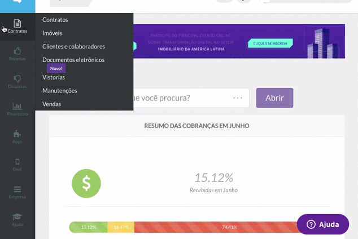Open Documentos eletrônicos menu entry
The height and width of the screenshot is (239, 358).
[73, 60]
